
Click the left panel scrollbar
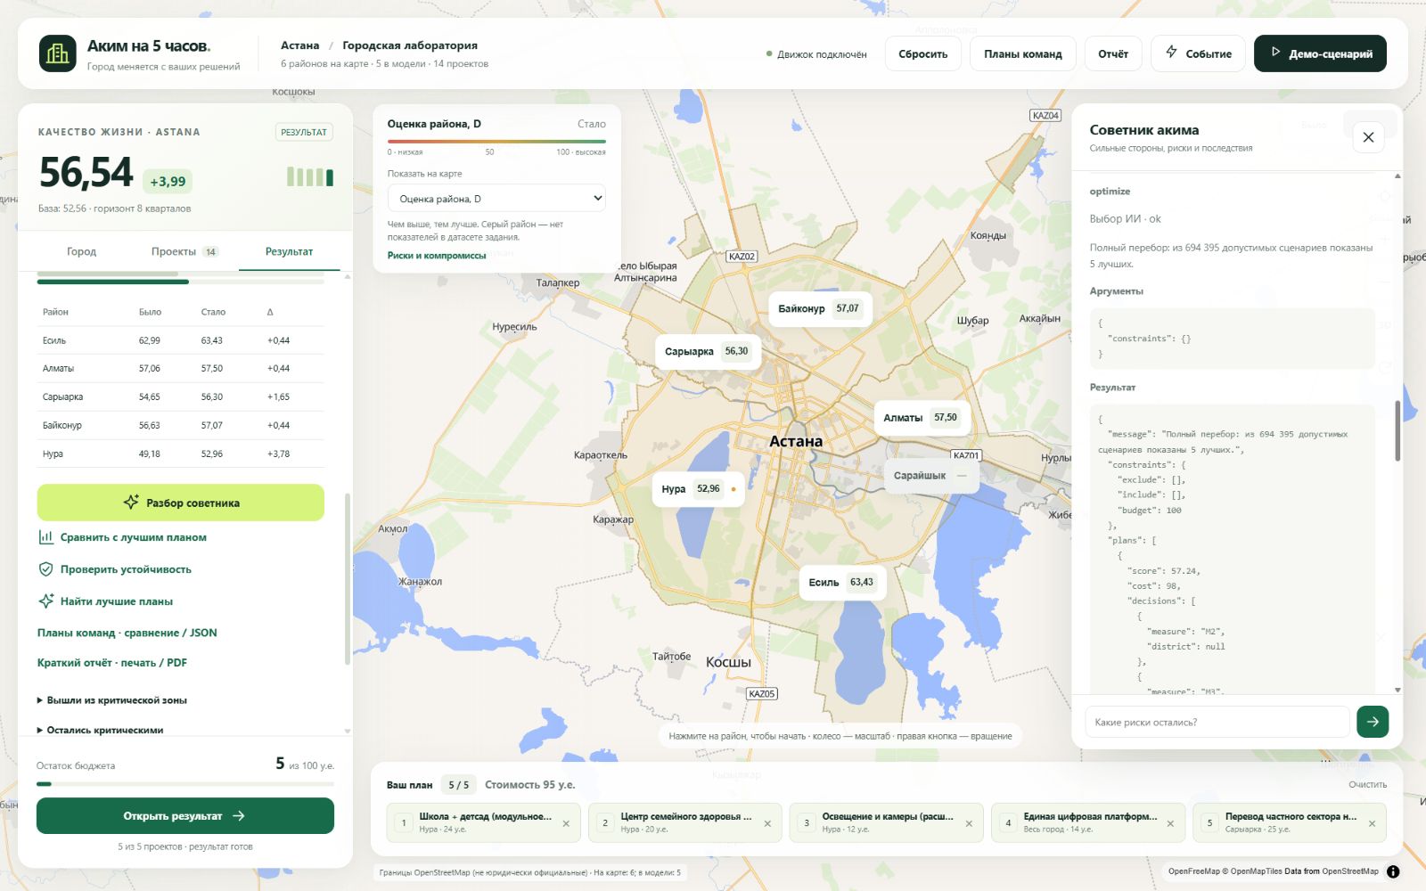(x=347, y=579)
